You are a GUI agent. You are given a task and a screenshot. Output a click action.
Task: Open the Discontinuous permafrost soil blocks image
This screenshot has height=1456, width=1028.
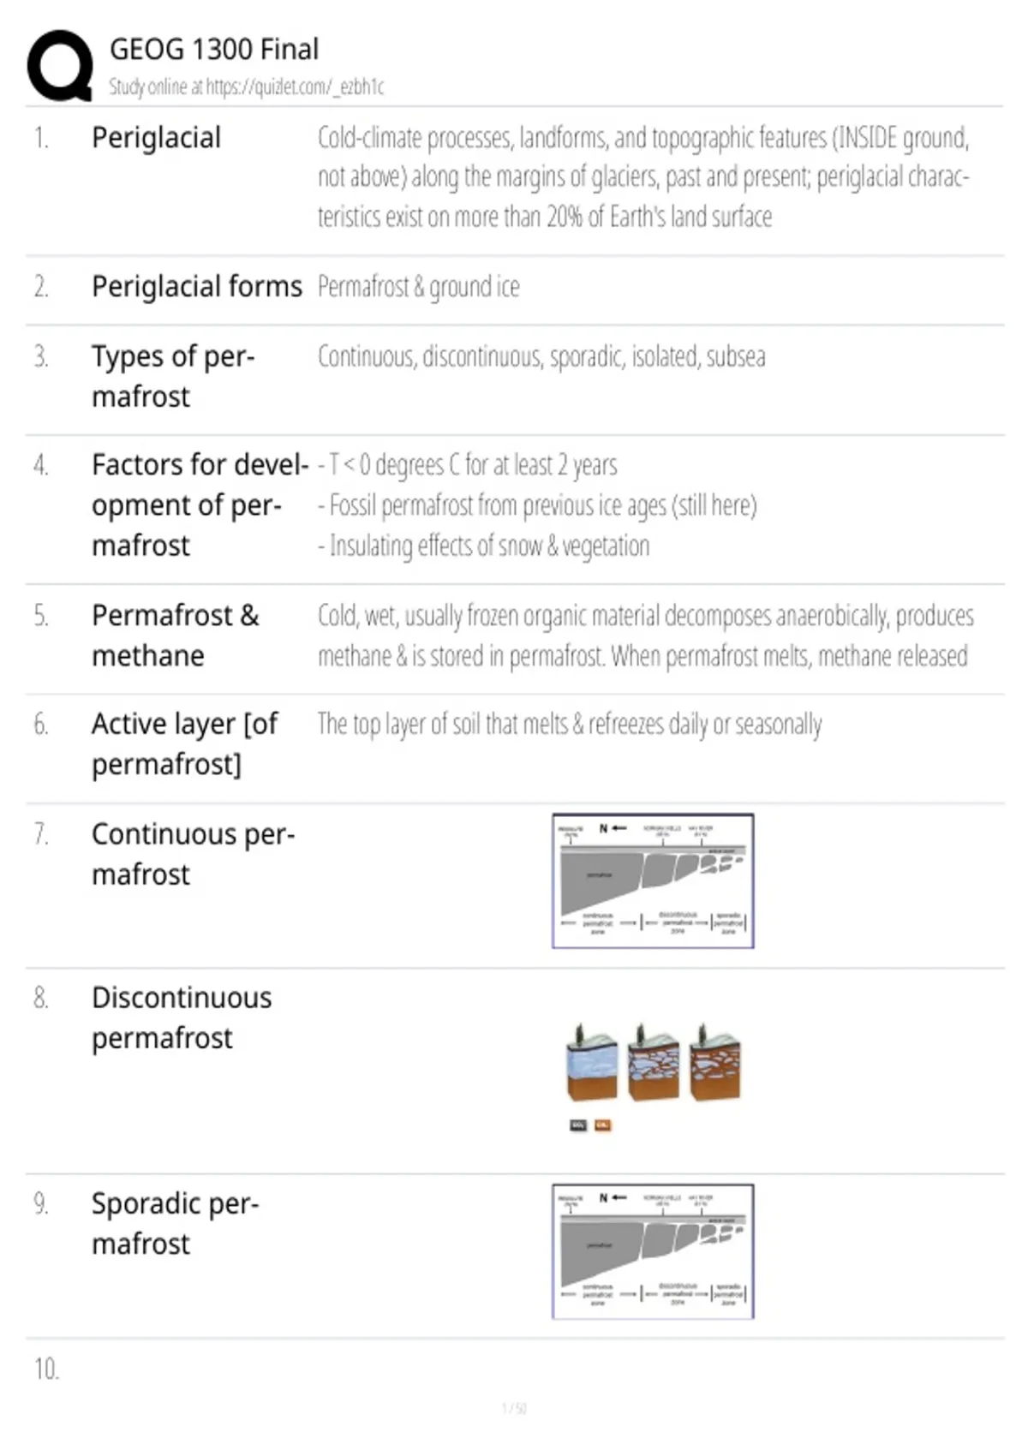654,1062
